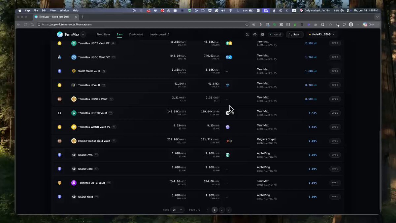Open the Telegram link icon
This screenshot has width=396, height=223.
[262, 34]
